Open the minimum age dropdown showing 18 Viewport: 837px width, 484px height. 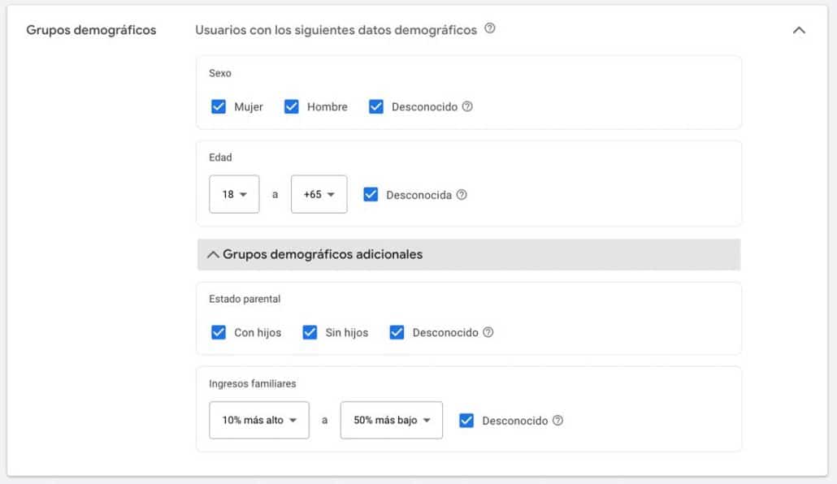tap(234, 195)
